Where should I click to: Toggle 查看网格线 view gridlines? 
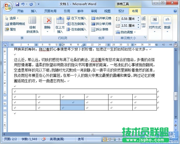15,24
